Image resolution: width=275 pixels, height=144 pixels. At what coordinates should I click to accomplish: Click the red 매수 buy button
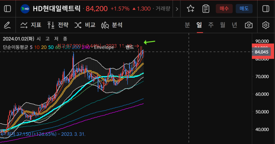click(x=224, y=9)
